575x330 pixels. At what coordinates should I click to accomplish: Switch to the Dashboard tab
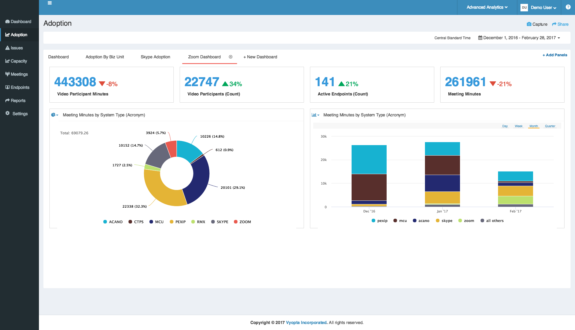pos(58,57)
